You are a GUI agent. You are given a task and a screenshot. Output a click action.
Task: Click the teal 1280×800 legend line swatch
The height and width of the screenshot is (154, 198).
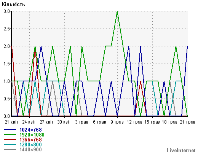(x=10, y=144)
